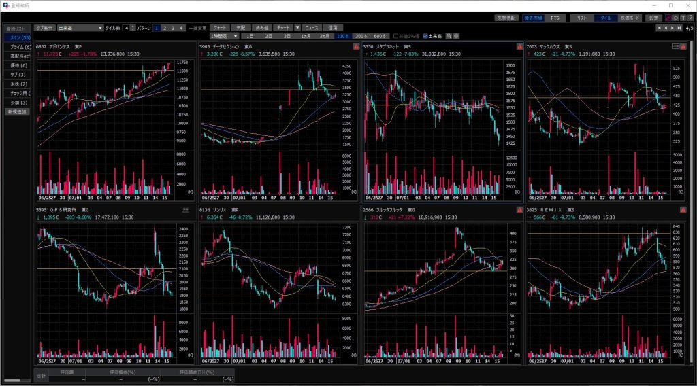
Task: Click the タイル数 number stepper
Action: 133,28
